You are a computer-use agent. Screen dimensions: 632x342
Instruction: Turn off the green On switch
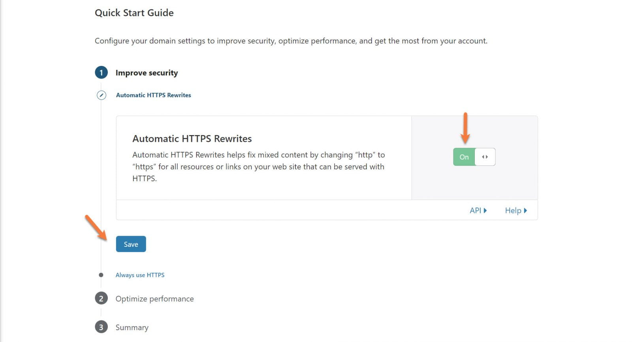click(x=464, y=157)
